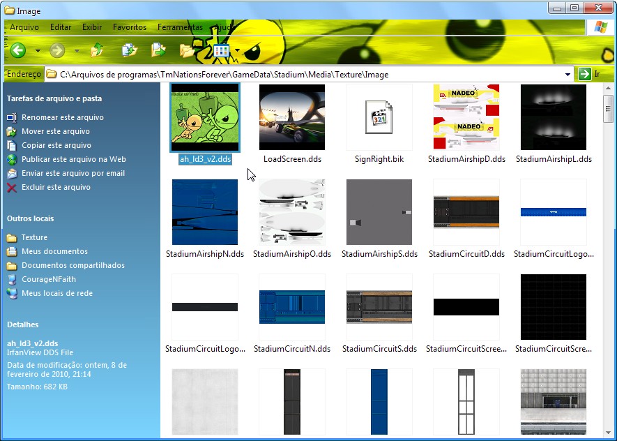
Task: Click the red X delete icon
Action: click(12, 188)
